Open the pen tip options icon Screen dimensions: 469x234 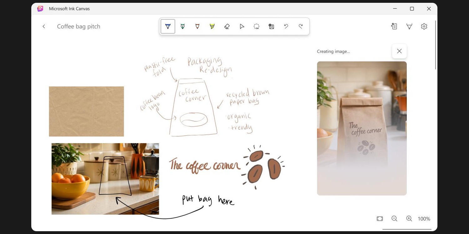pos(409,27)
